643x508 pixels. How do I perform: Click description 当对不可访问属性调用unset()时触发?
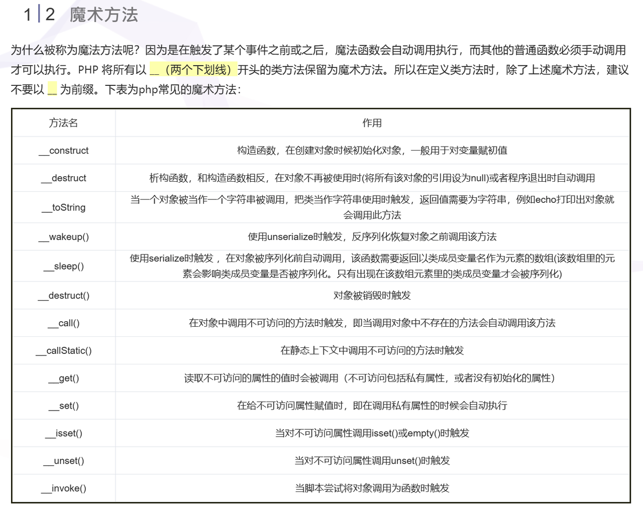pos(372,461)
